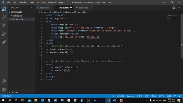
Task: Click the a element in breadcrumb
Action: click(x=85, y=12)
